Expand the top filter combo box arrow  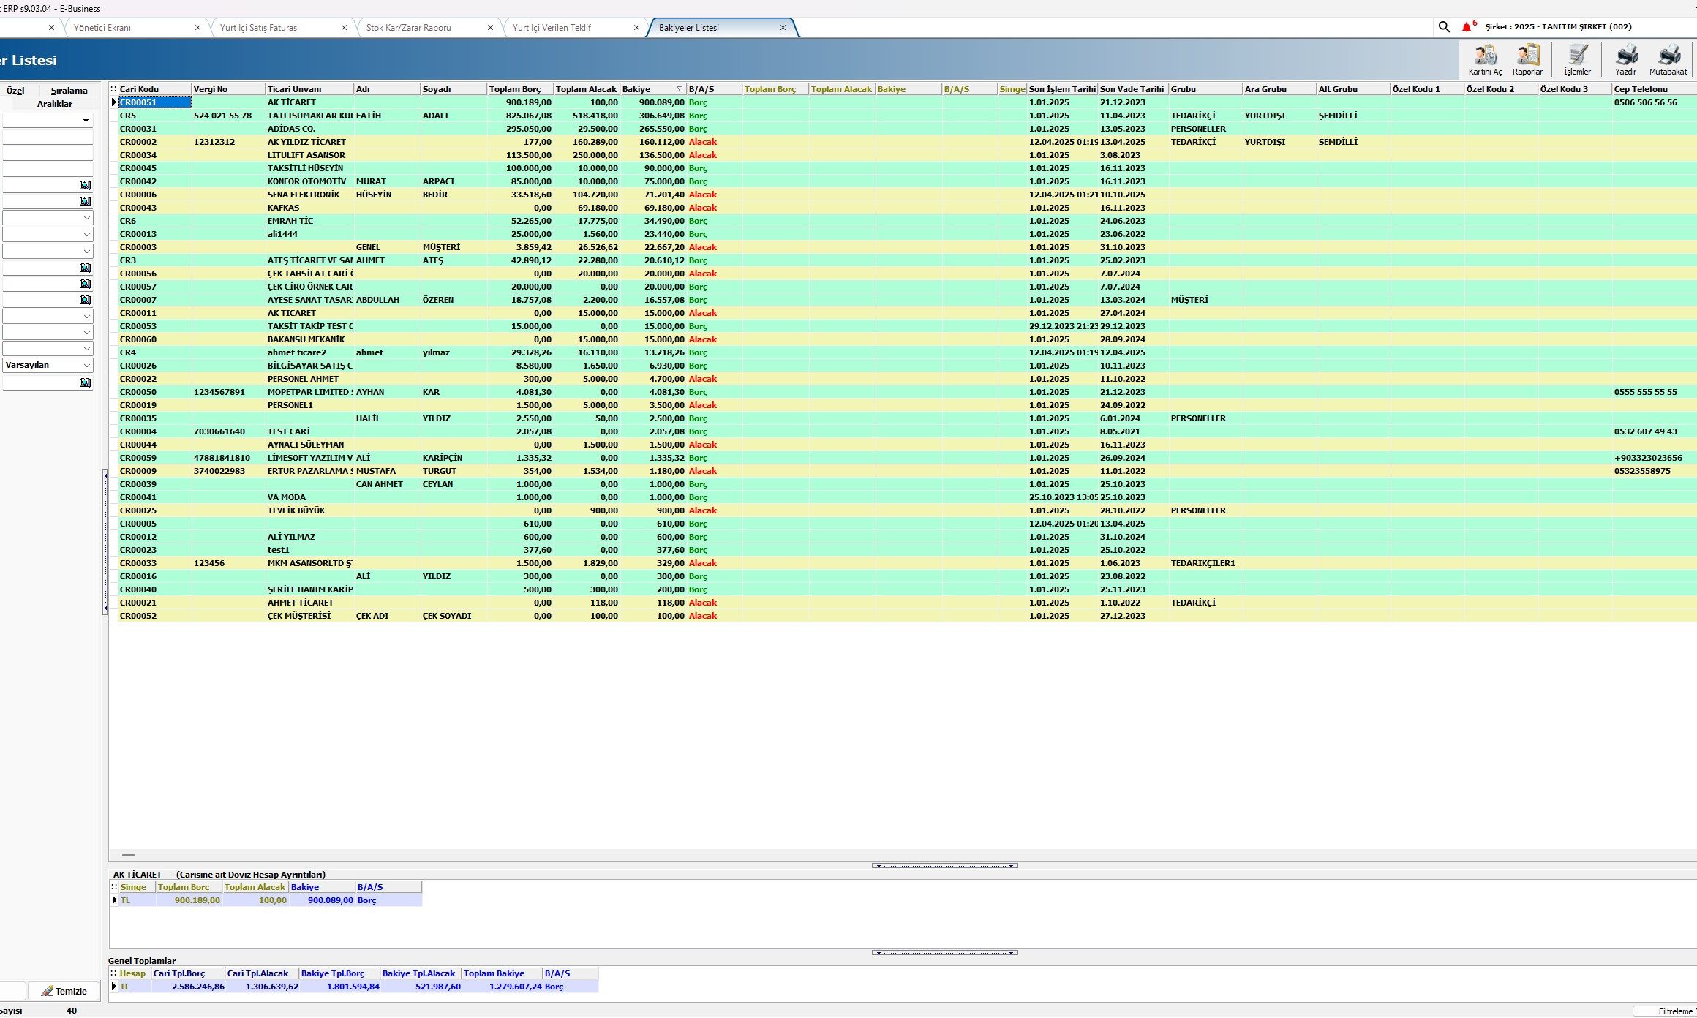click(x=86, y=121)
